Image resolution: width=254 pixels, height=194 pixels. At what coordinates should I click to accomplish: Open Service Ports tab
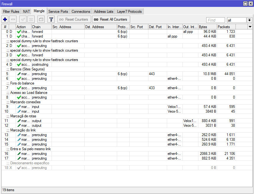tap(58, 12)
